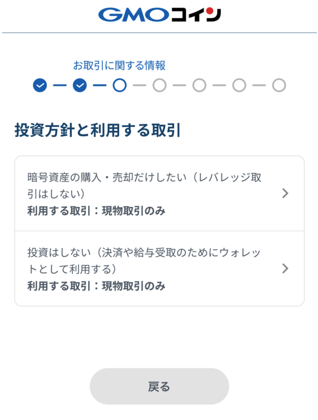The width and height of the screenshot is (318, 420).
Task: Choose 投資はしない wallet-use option
Action: tap(160, 269)
